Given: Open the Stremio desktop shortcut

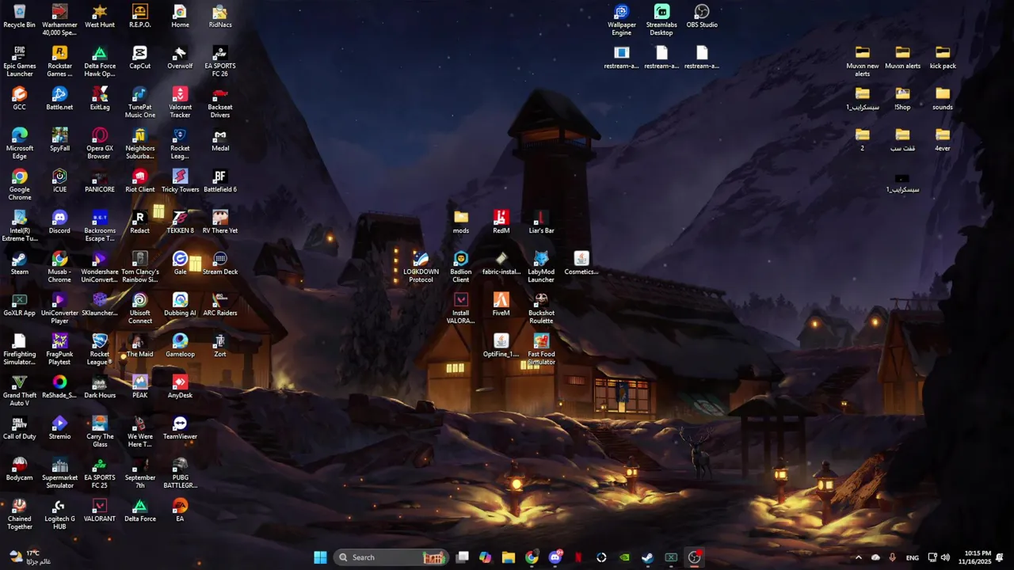Looking at the screenshot, I should (x=59, y=428).
